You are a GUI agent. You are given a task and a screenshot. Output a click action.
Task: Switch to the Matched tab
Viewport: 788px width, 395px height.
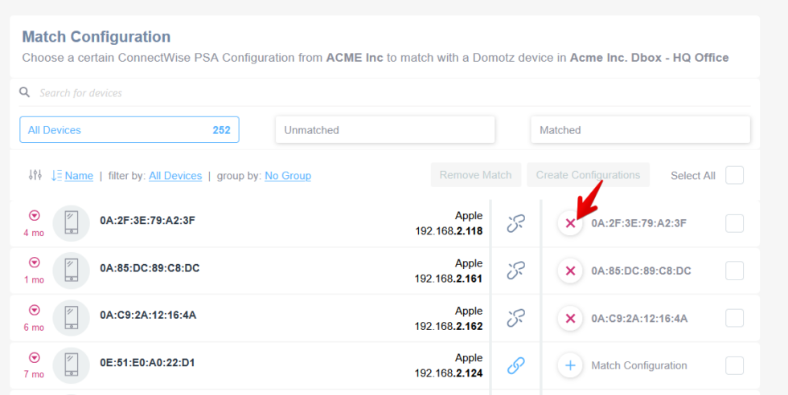tap(640, 130)
